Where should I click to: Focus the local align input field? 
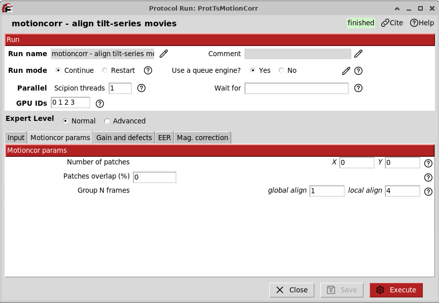coord(403,191)
